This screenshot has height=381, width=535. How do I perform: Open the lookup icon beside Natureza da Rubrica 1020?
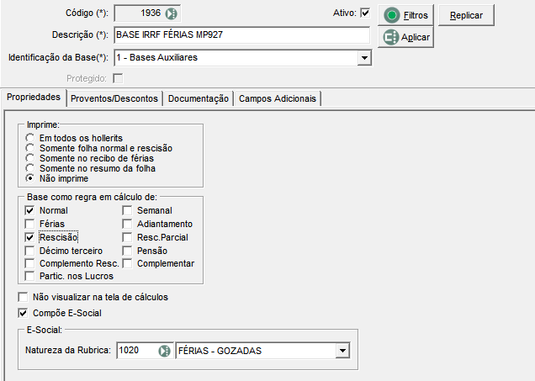coord(165,351)
